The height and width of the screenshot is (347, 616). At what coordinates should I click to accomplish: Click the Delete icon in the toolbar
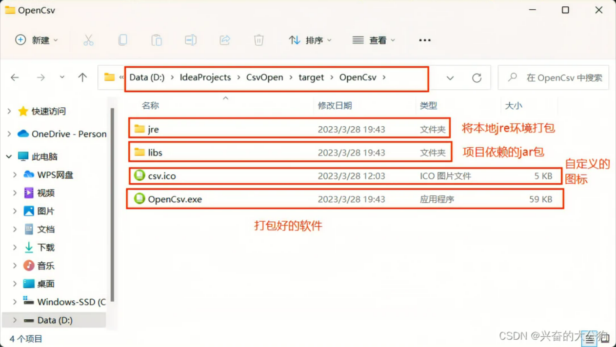(259, 40)
